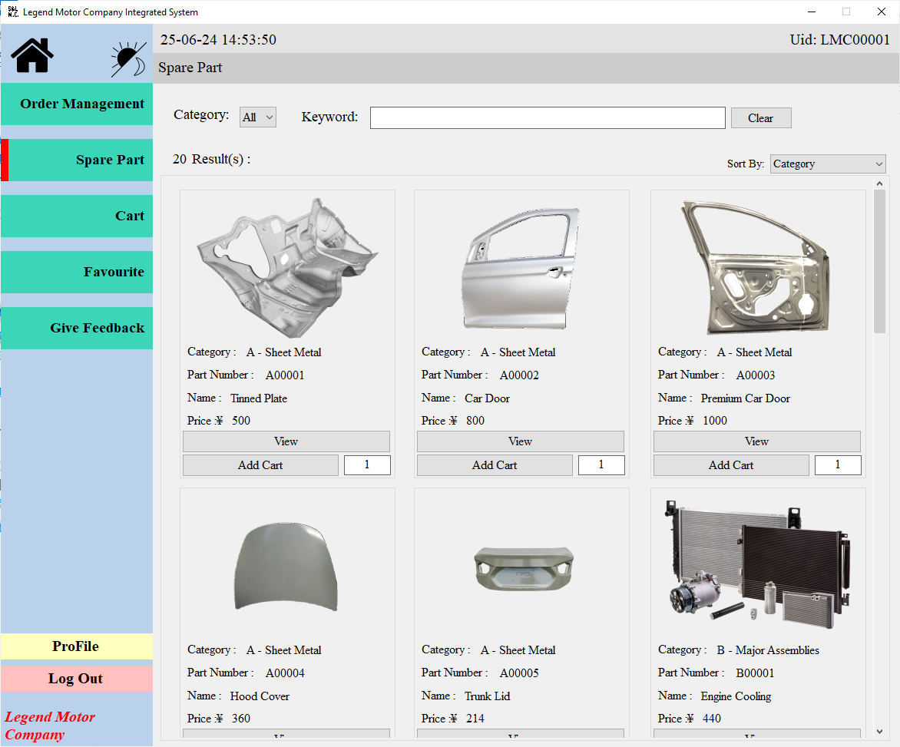Select Give Feedback in the sidebar
Image resolution: width=900 pixels, height=747 pixels.
[x=77, y=329]
